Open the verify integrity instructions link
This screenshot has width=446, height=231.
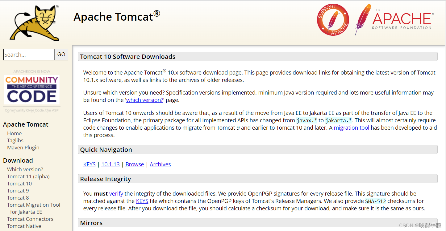pyautogui.click(x=116, y=193)
